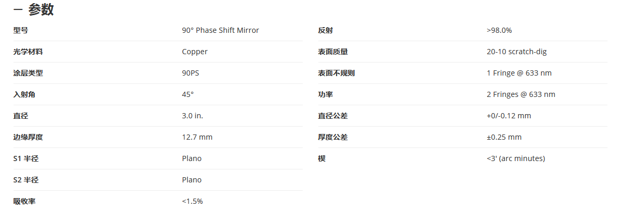Screen dimensions: 620x221
Task: Collapse the 参数 section with the dash icon
Action: pos(18,10)
